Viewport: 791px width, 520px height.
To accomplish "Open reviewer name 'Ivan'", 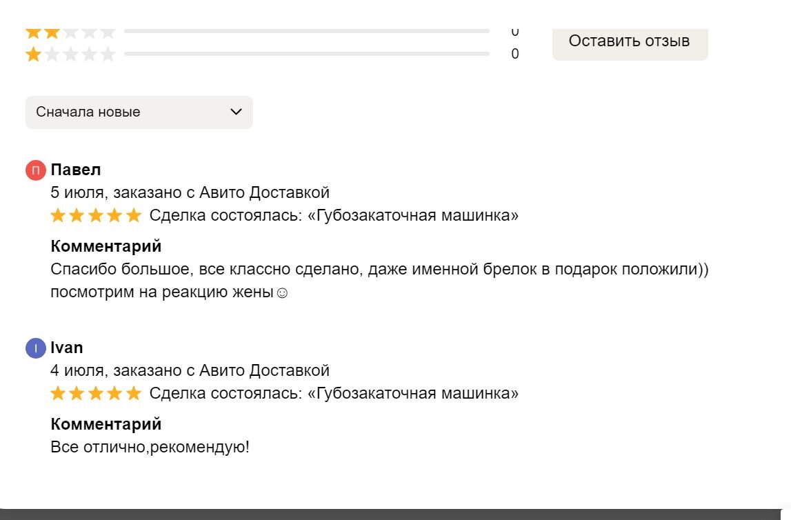I will pos(67,348).
